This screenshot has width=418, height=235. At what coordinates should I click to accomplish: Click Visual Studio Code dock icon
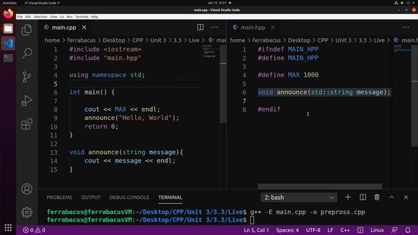coord(8,43)
